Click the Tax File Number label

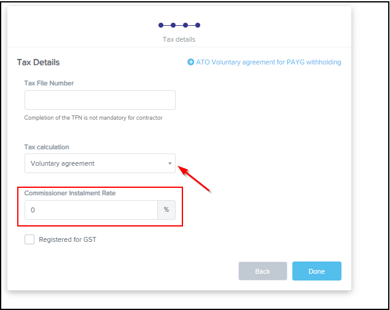point(49,83)
